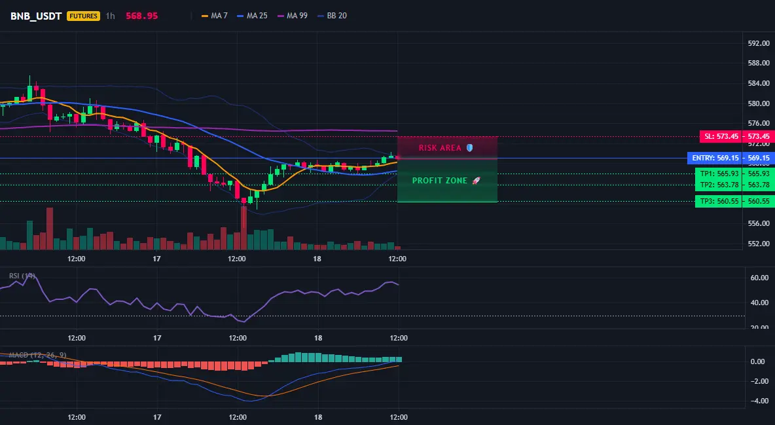
Task: Click the RSI axis value 60.00
Action: [759, 278]
